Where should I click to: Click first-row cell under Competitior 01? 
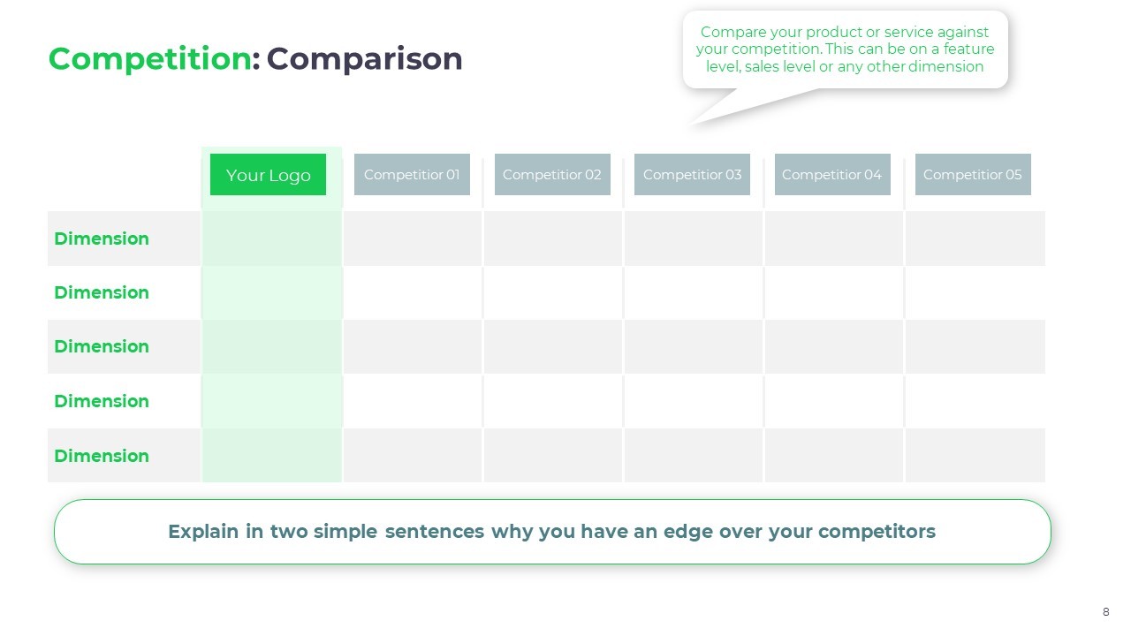click(x=413, y=238)
